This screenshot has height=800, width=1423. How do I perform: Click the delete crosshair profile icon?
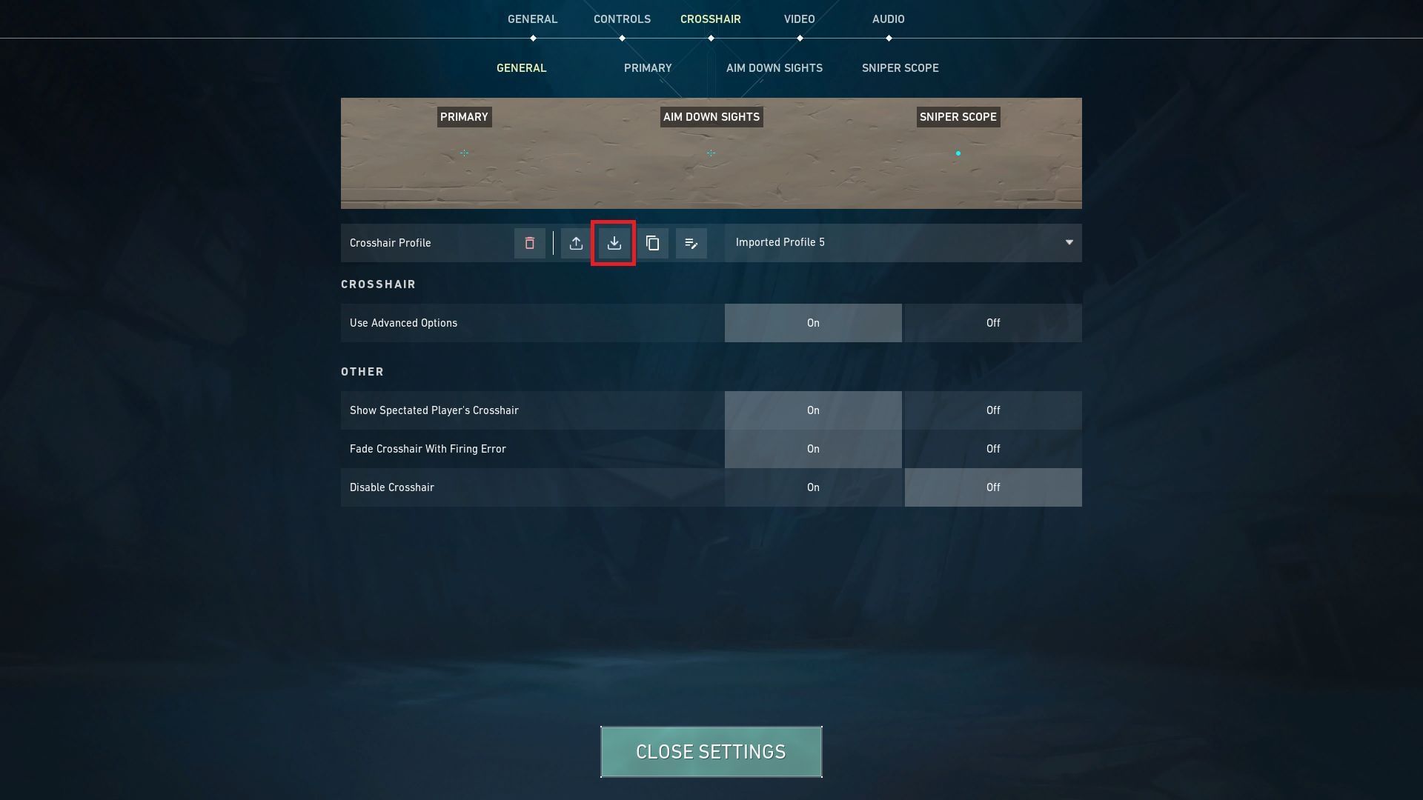pos(528,242)
